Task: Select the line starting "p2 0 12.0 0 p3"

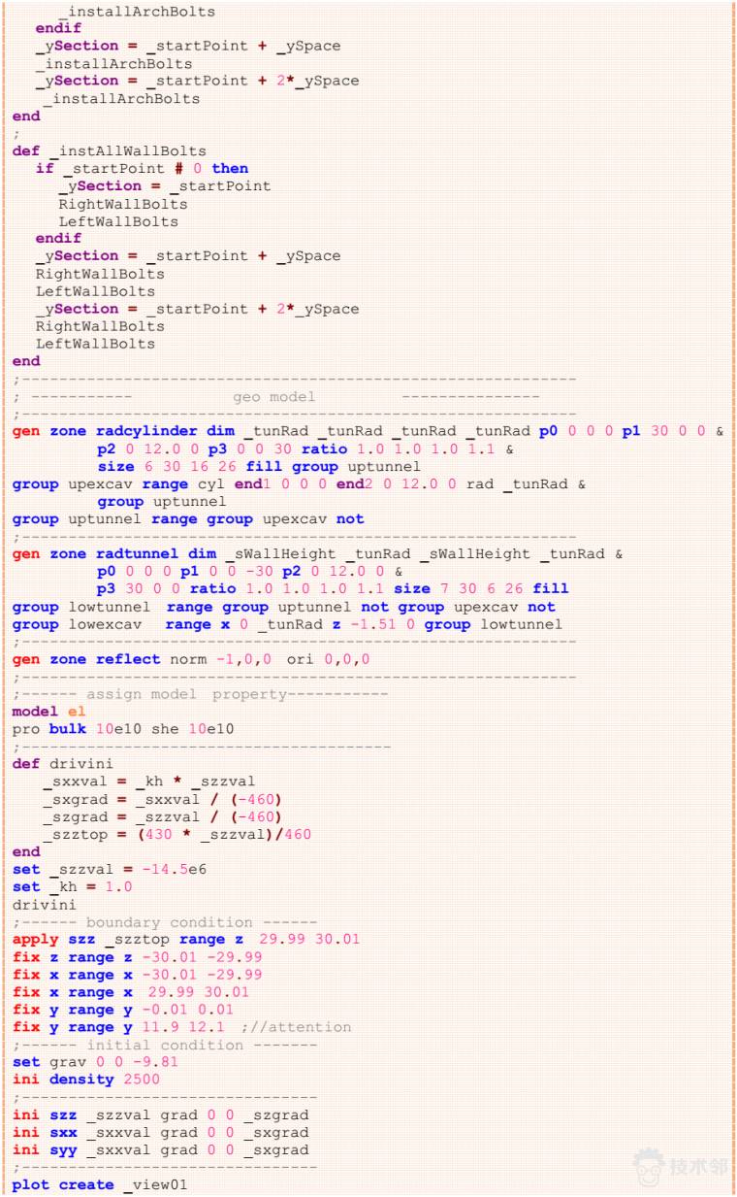Action: 305,449
